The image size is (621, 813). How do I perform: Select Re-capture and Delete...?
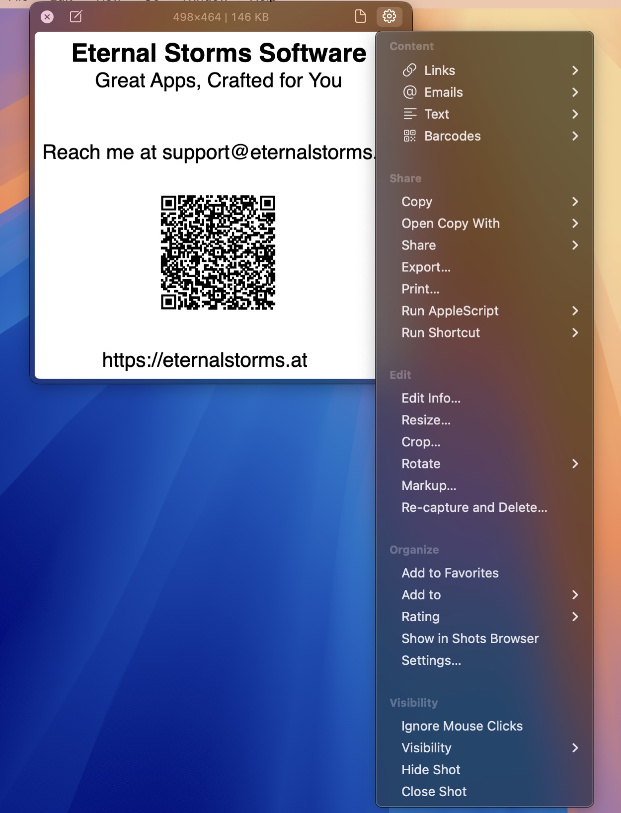click(x=484, y=507)
